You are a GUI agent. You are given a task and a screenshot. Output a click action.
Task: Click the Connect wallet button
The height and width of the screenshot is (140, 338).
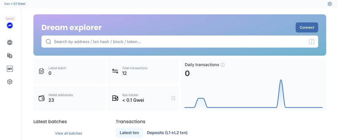307,27
